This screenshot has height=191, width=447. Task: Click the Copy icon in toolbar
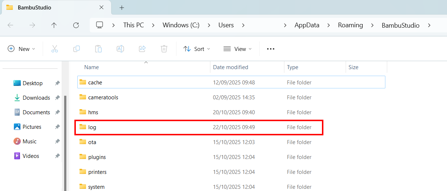click(77, 49)
